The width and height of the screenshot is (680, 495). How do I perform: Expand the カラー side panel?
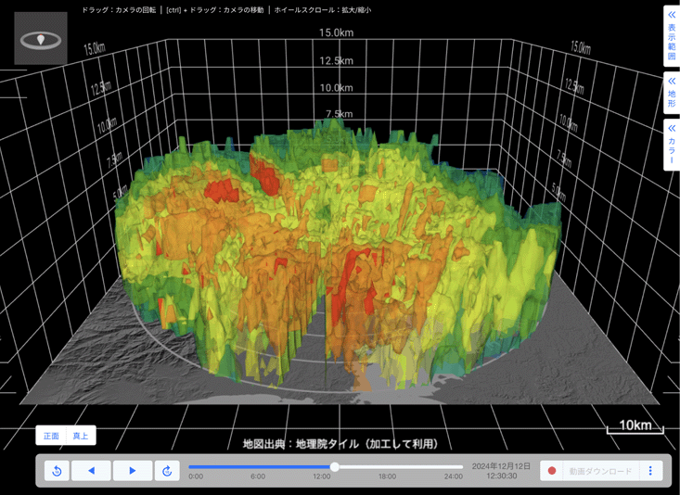pyautogui.click(x=672, y=146)
